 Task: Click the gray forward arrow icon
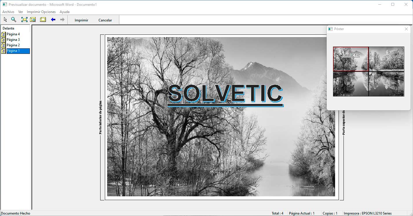coord(62,20)
